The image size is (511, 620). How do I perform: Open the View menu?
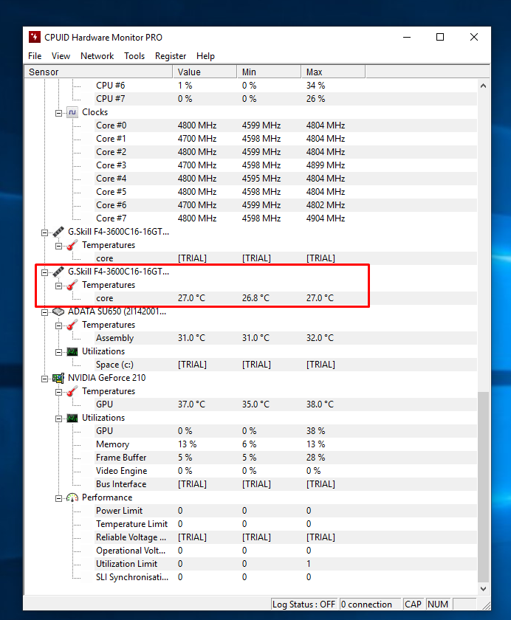tap(61, 56)
